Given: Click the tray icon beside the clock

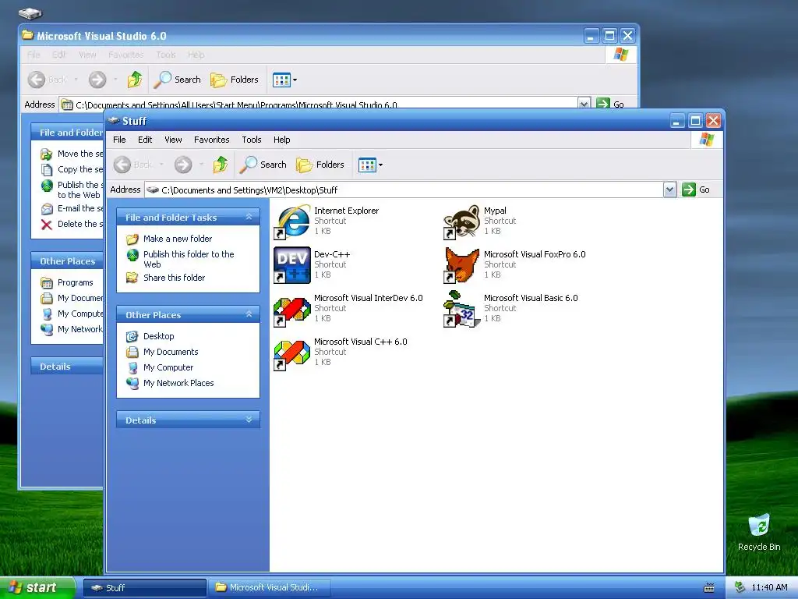Looking at the screenshot, I should 740,587.
